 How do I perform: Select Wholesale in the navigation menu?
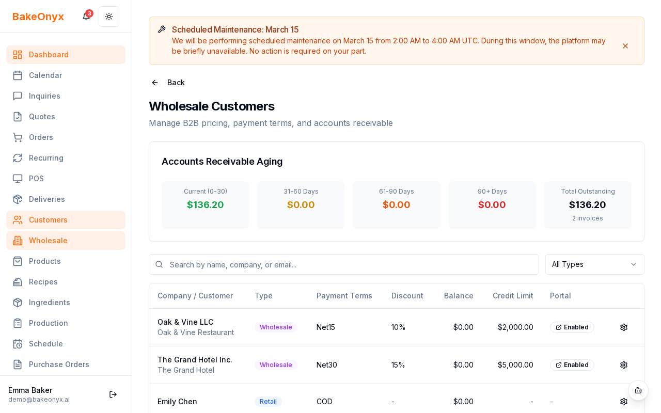pos(48,241)
